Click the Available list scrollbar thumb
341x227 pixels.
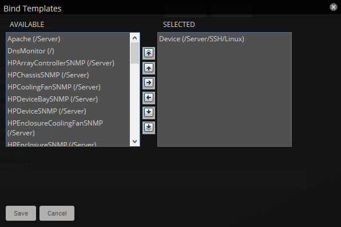135,53
